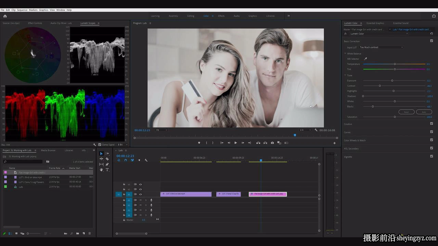Viewport: 438px width, 246px height.
Task: Open the Lumetri Color effect dropdown
Action: pos(379,33)
